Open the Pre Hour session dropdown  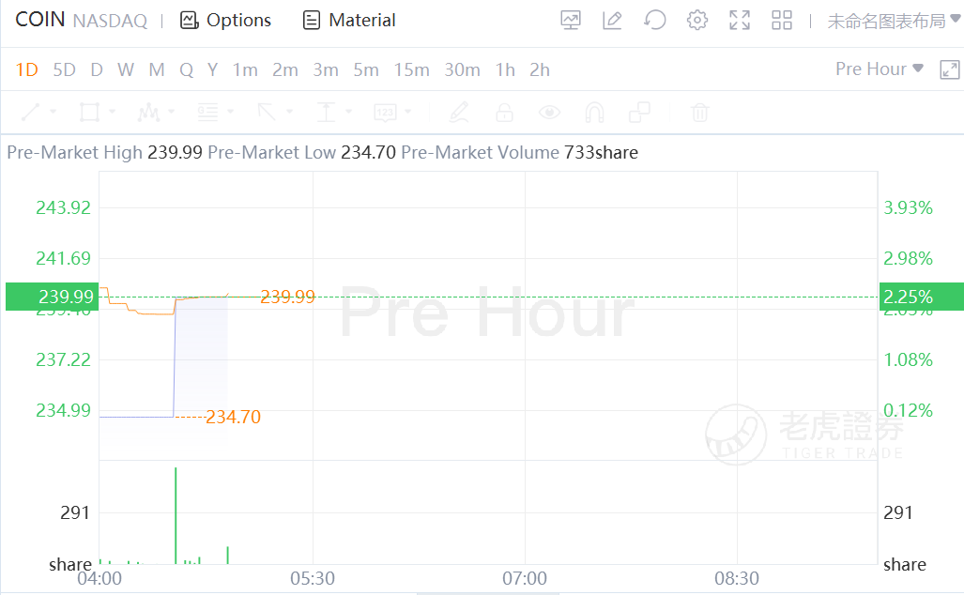[880, 69]
